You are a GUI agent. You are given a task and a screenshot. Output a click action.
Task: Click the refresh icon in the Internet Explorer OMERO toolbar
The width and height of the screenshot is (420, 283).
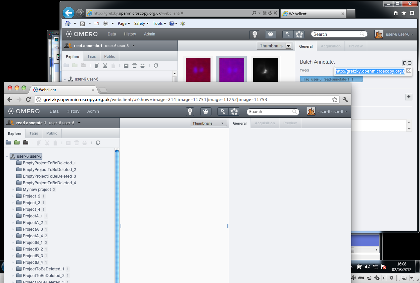(x=156, y=66)
